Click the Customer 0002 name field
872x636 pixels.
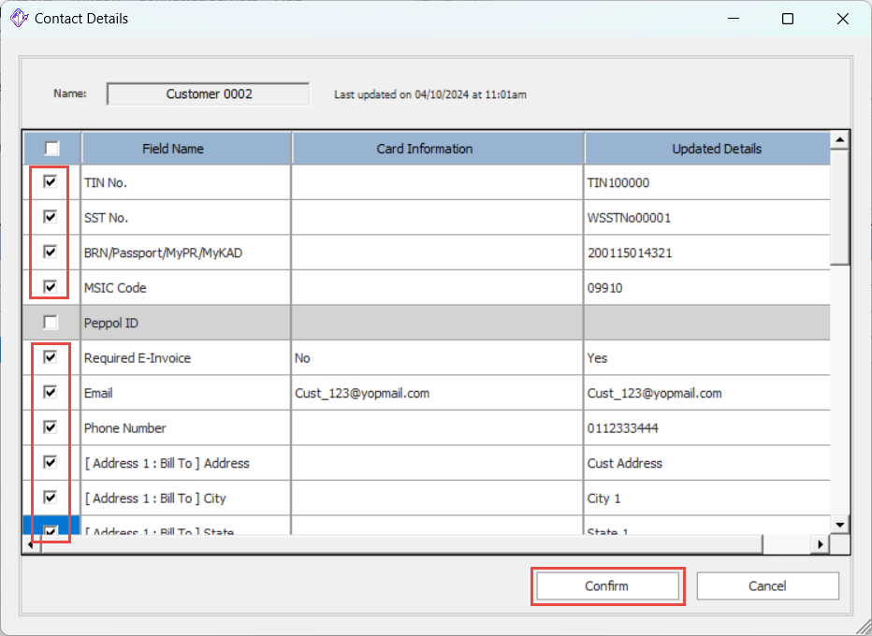tap(209, 94)
